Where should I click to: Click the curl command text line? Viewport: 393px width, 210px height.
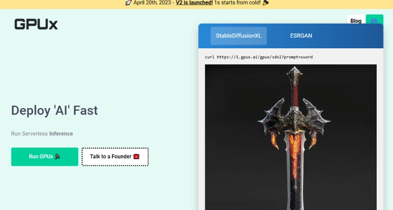click(258, 57)
